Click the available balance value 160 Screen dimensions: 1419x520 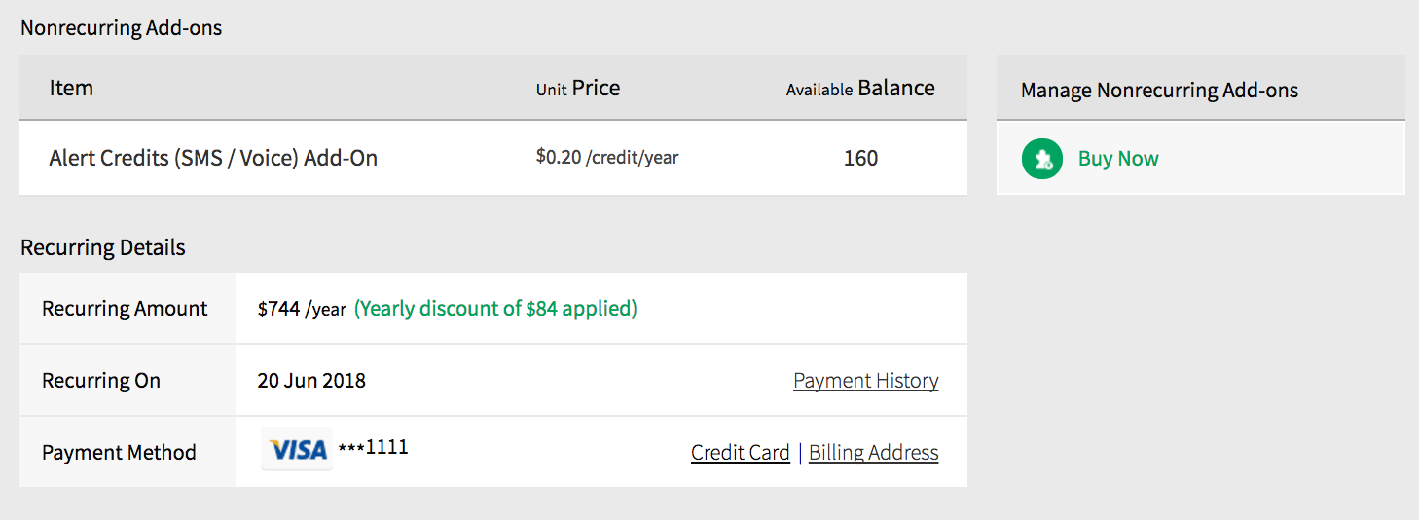(x=860, y=158)
